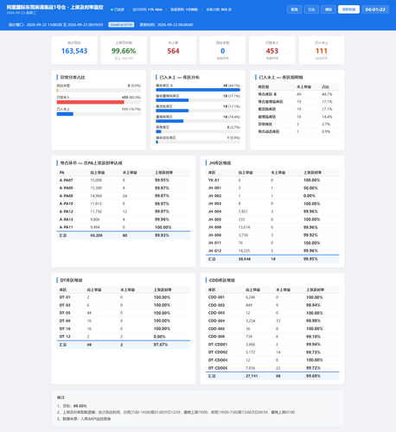
Task: Click the 99.50% target value in notes
Action: 80,406
